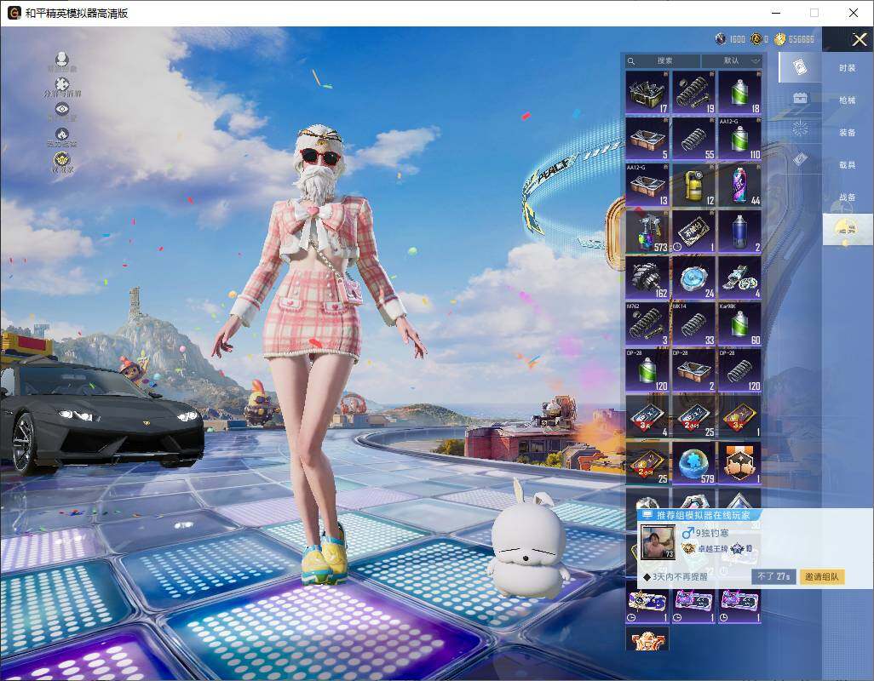This screenshot has width=874, height=681.
Task: Select the timed ticket item above blue spray can
Action: [x=693, y=232]
